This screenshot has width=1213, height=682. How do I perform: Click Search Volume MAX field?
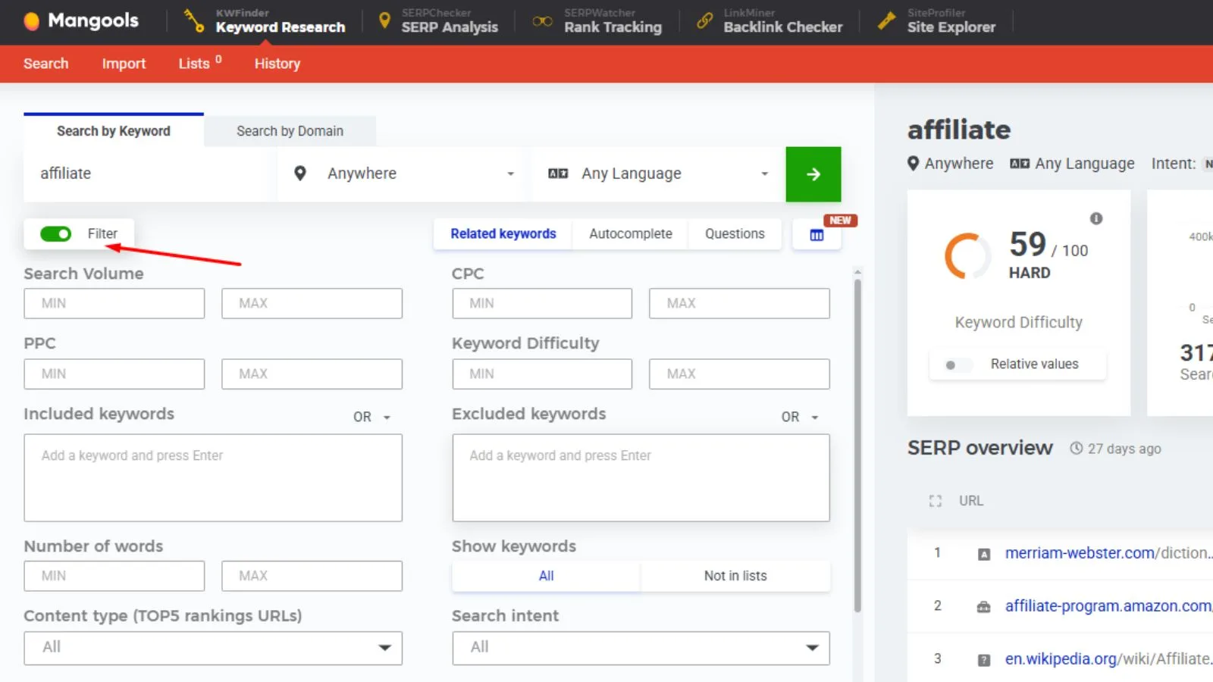(312, 303)
